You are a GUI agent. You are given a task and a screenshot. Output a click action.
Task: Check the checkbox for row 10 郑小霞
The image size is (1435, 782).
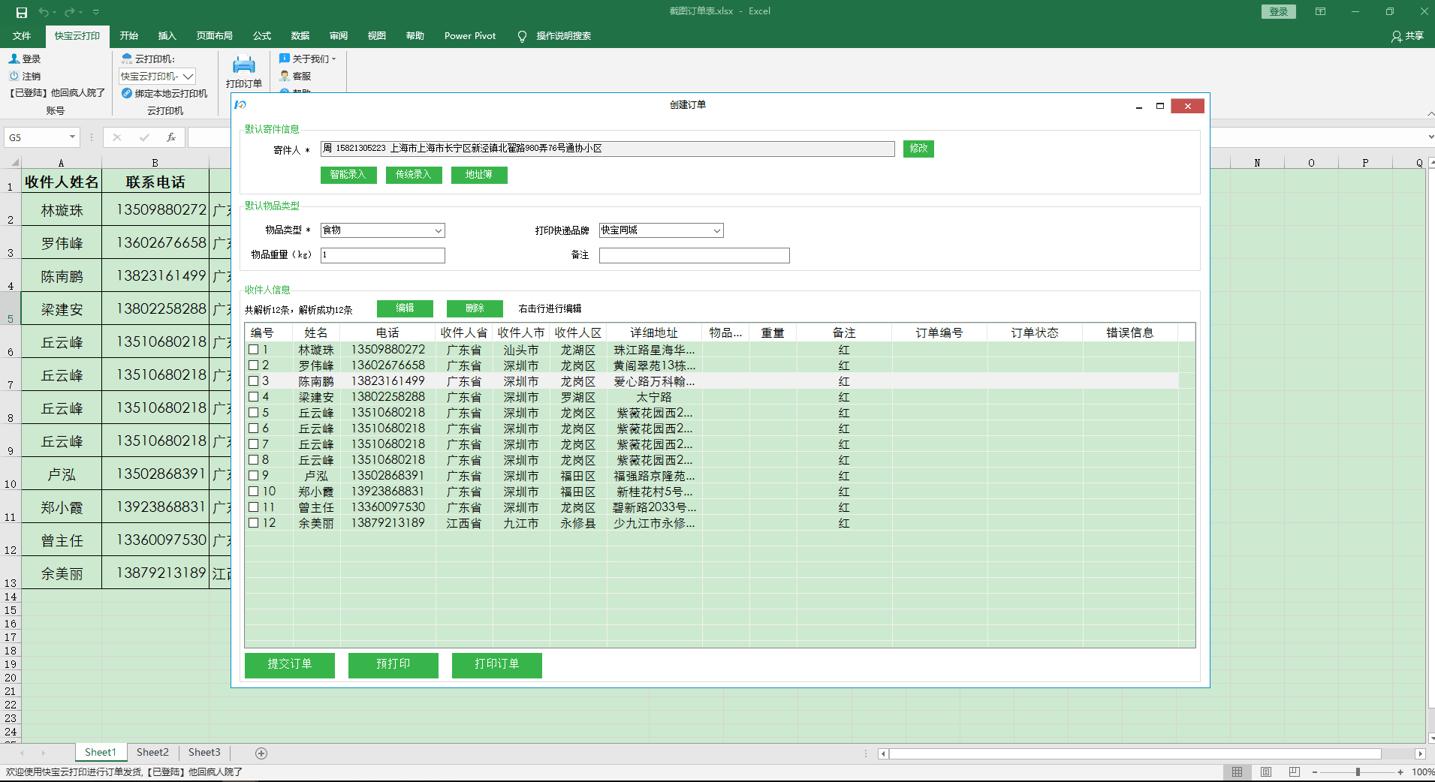pyautogui.click(x=254, y=492)
